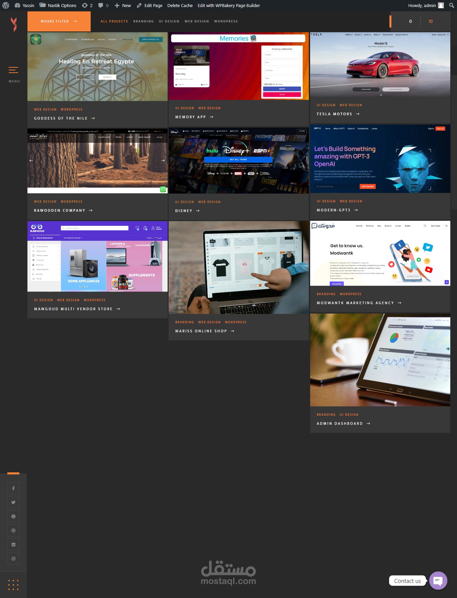
Task: Open the comments bubble icon
Action: coord(103,5)
